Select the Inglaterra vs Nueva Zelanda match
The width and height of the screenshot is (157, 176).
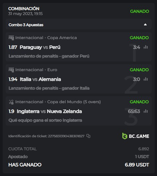click(49, 111)
